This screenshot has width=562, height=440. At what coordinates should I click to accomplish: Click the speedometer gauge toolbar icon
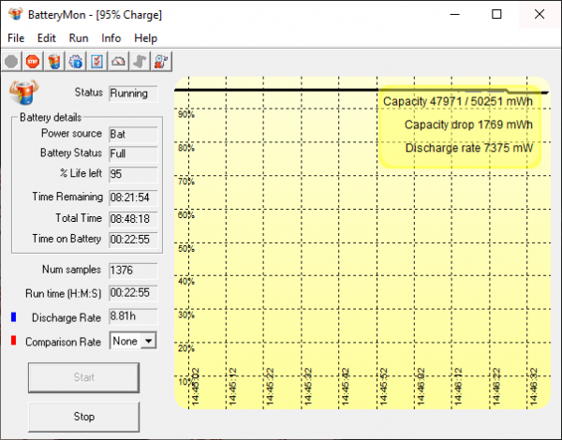coord(118,61)
